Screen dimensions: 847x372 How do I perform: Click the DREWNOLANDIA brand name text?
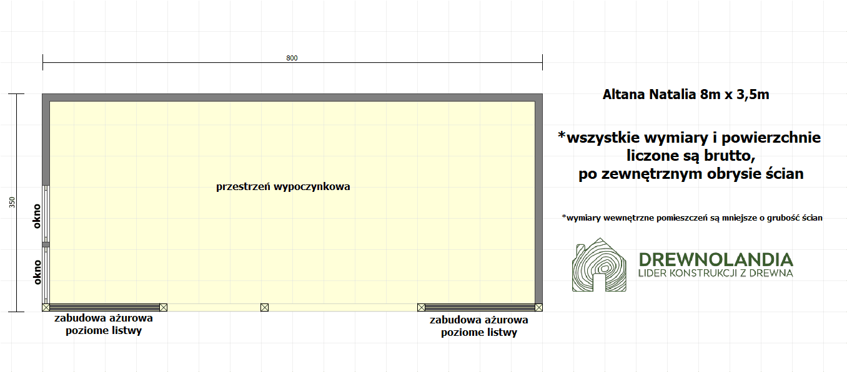click(x=715, y=259)
